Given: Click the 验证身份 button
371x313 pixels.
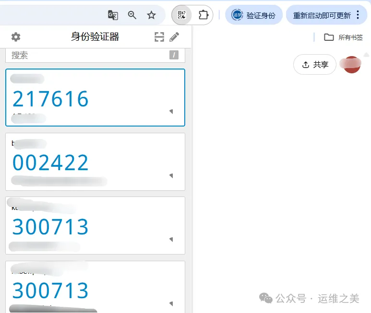Looking at the screenshot, I should click(x=254, y=15).
